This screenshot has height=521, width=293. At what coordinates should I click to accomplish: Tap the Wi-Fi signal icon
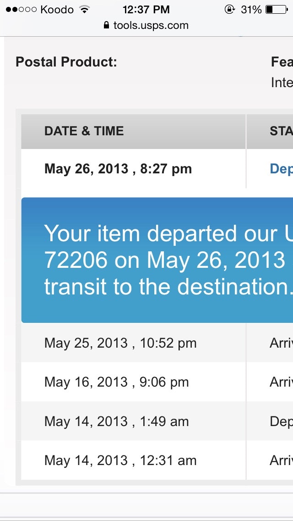click(x=84, y=9)
